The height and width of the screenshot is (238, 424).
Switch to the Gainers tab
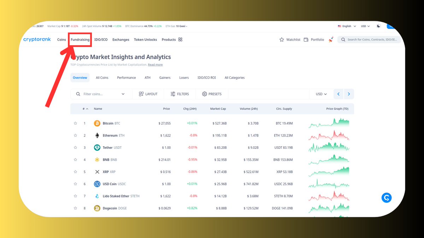click(165, 77)
